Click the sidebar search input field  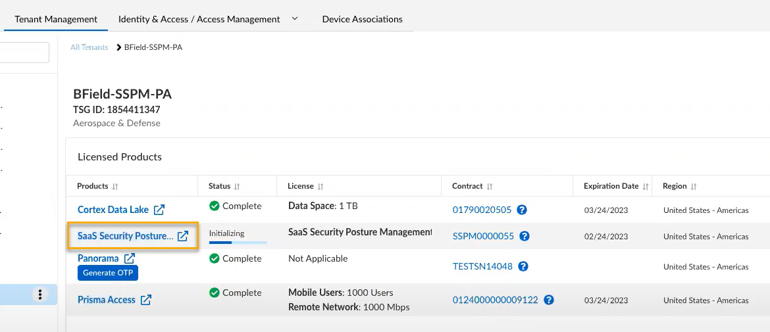24,53
